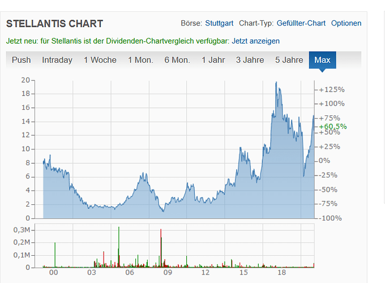Viewport: 385px width, 283px height.
Task: Click the 12 label on the time axis
Action: pos(206,272)
